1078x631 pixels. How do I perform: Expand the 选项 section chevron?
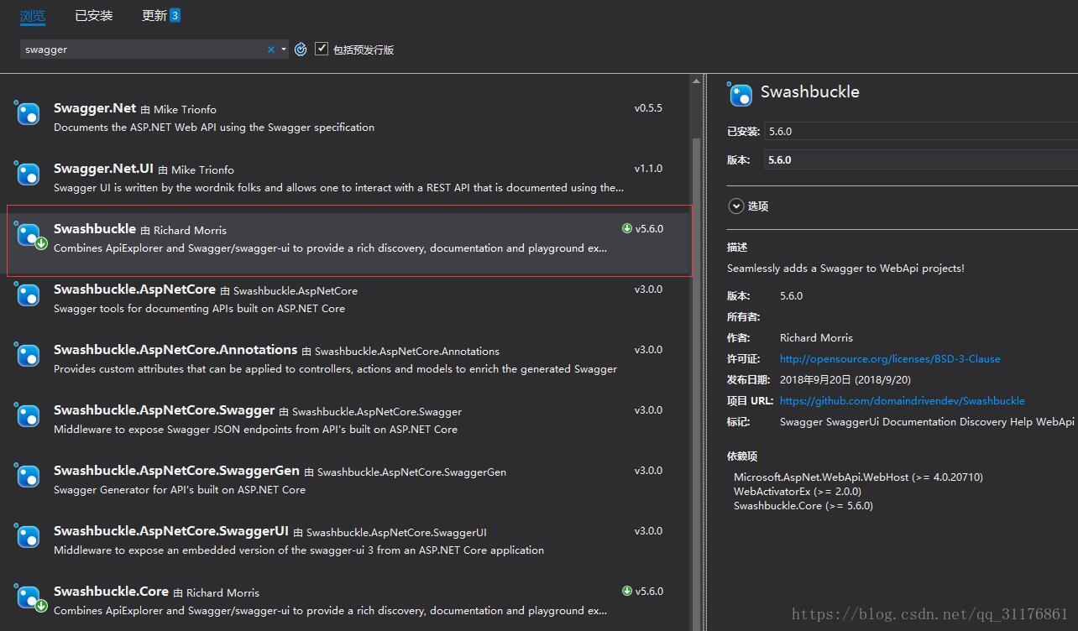point(736,206)
